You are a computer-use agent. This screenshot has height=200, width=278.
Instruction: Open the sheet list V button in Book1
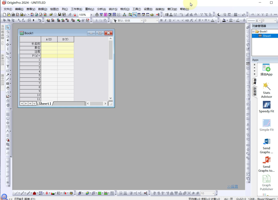[x=34, y=103]
